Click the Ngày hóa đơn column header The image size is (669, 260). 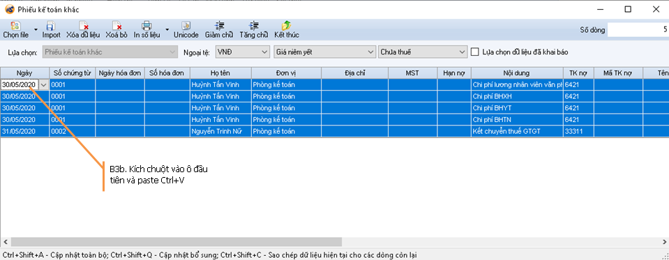[120, 73]
